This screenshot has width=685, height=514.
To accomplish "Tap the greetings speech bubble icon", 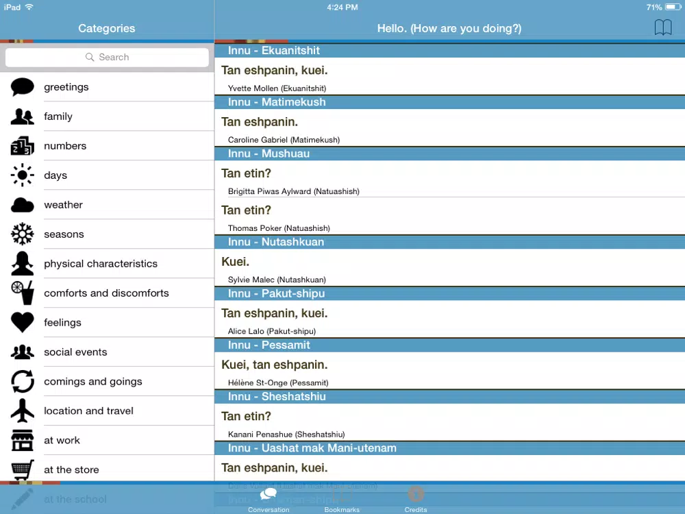I will [23, 86].
